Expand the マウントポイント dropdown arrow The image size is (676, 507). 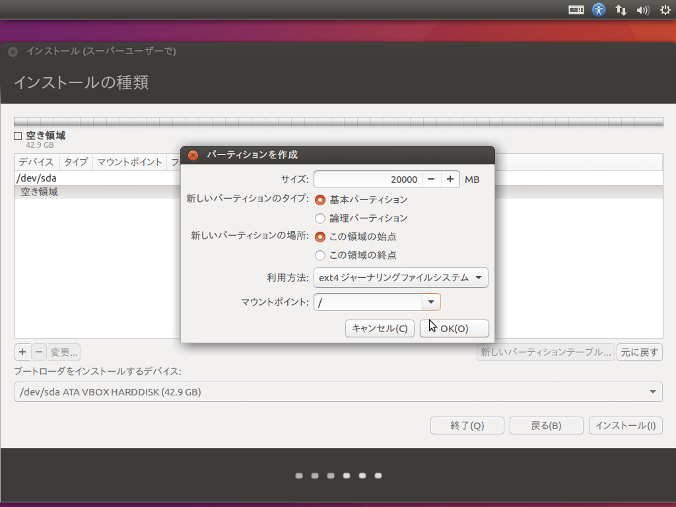431,302
